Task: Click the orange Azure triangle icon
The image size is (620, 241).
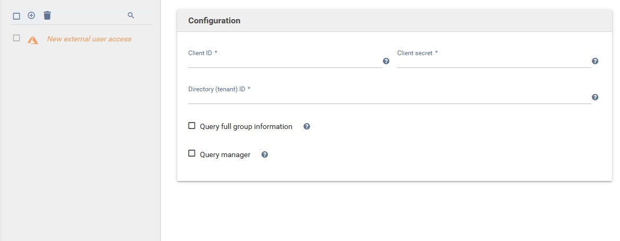Action: [x=33, y=39]
